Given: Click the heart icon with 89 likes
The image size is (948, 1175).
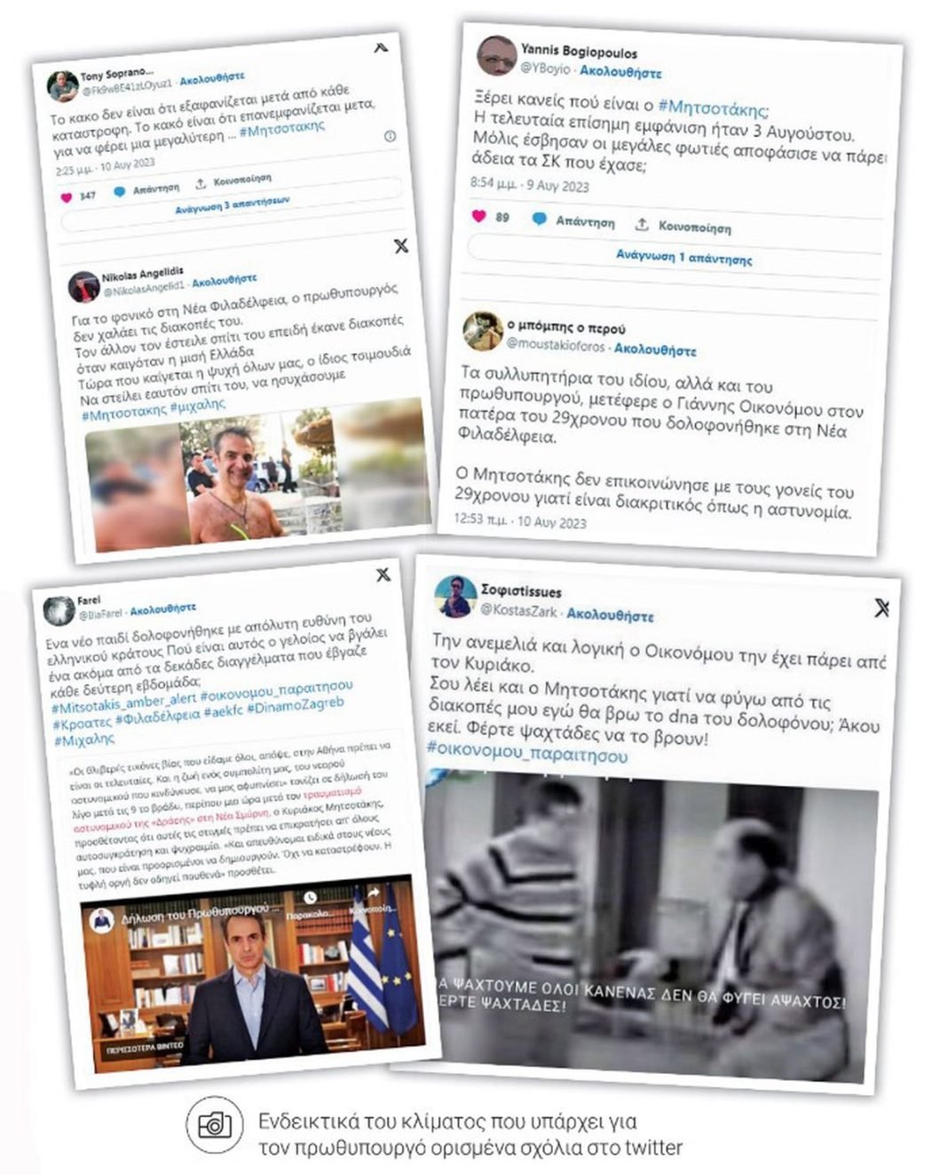Looking at the screenshot, I should coord(479,216).
